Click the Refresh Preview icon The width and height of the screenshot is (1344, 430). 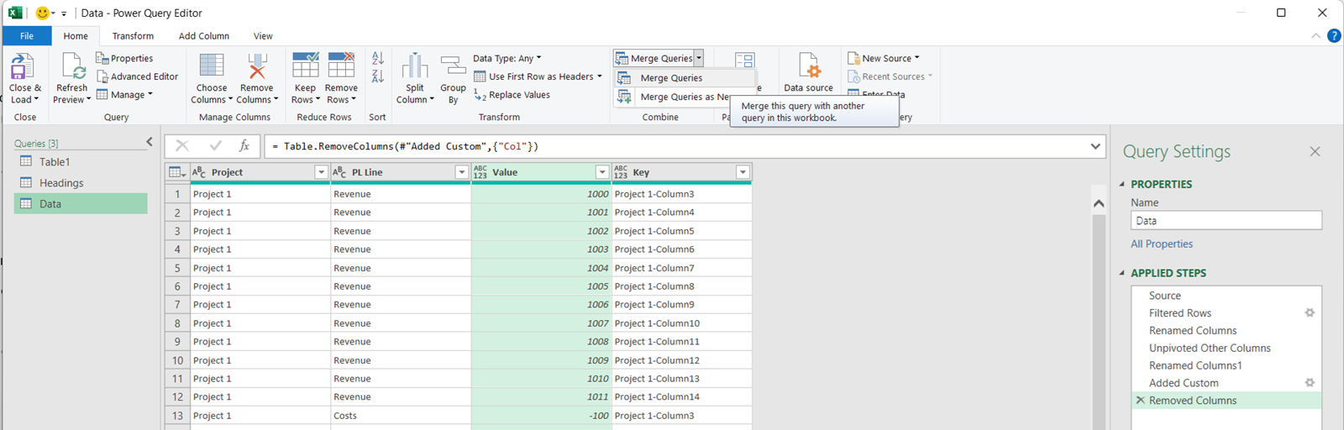[x=72, y=67]
